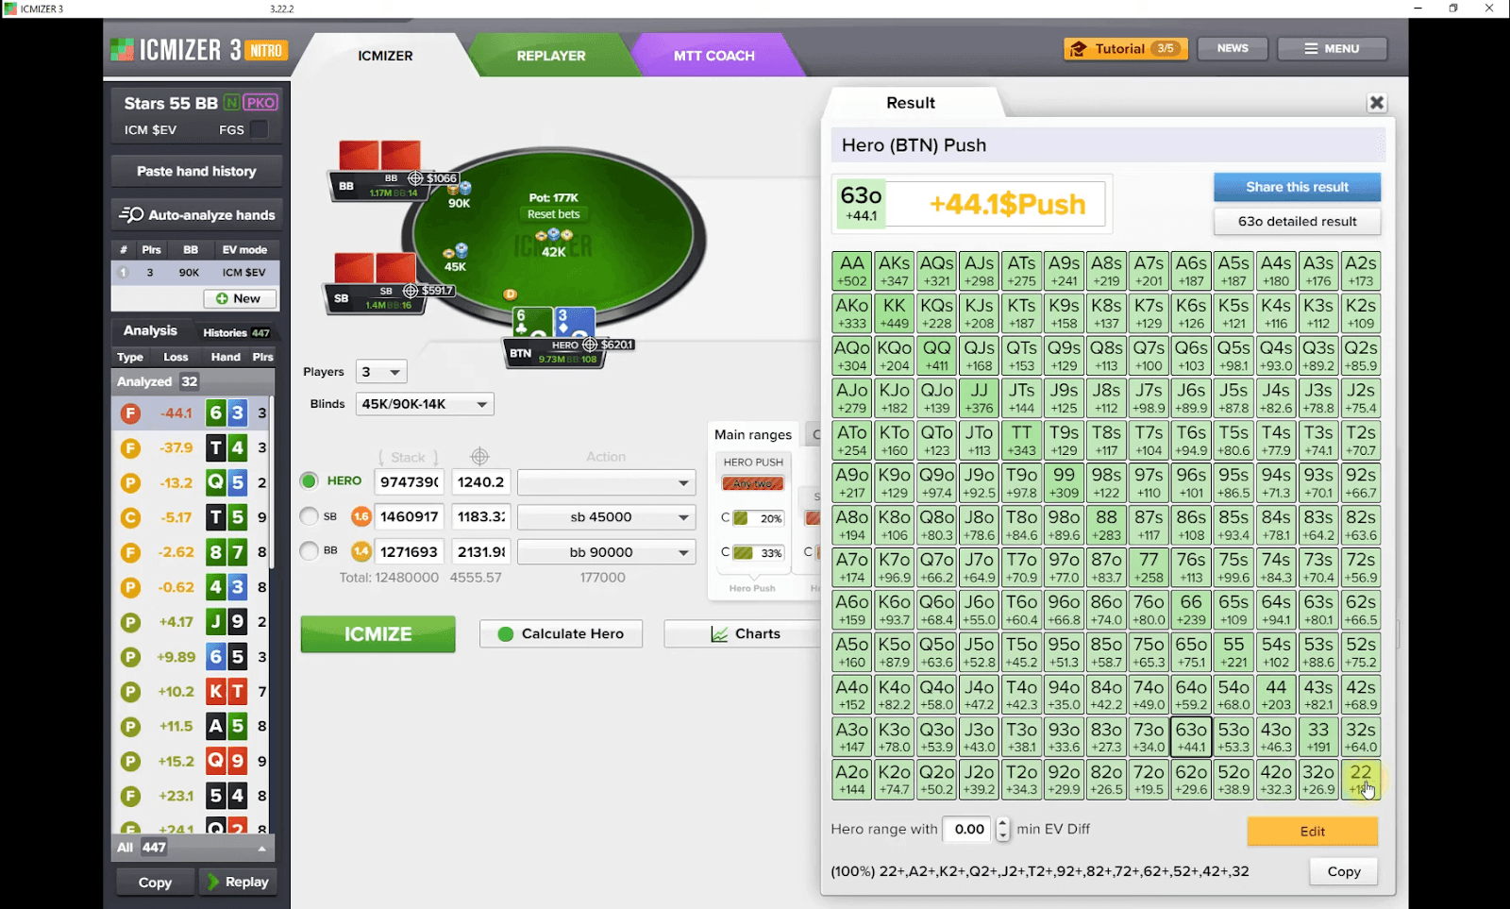Select the 72o cell in range grid
This screenshot has height=909, width=1510.
tap(1149, 780)
